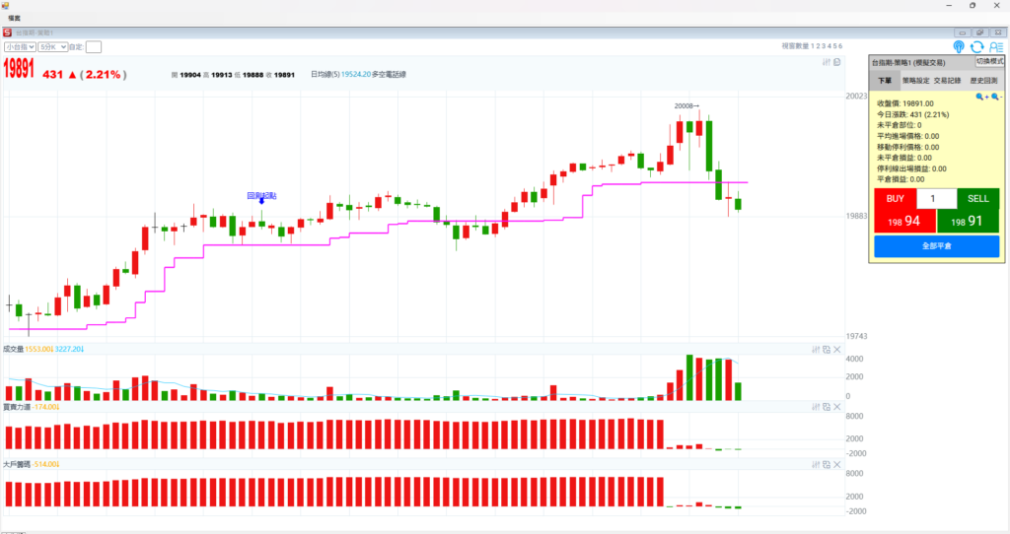Click the user list icon at top right
The image size is (1010, 534).
[995, 46]
